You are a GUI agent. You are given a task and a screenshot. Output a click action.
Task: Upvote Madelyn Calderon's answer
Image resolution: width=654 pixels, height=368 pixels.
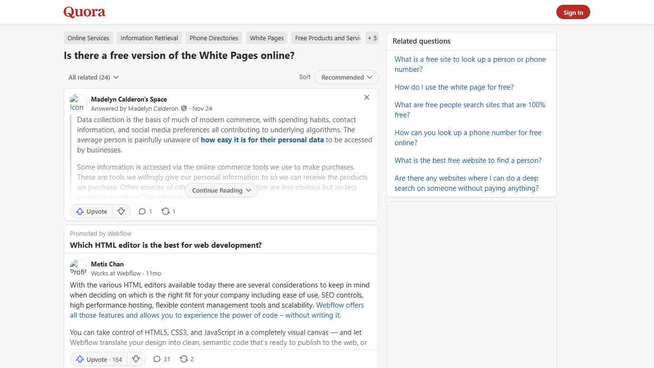coord(91,211)
